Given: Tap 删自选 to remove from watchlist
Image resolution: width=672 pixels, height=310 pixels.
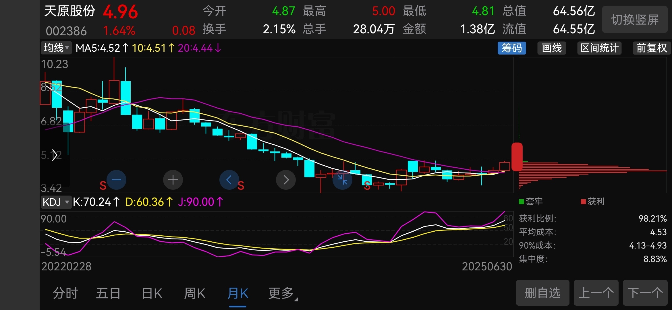Looking at the screenshot, I should 542,293.
